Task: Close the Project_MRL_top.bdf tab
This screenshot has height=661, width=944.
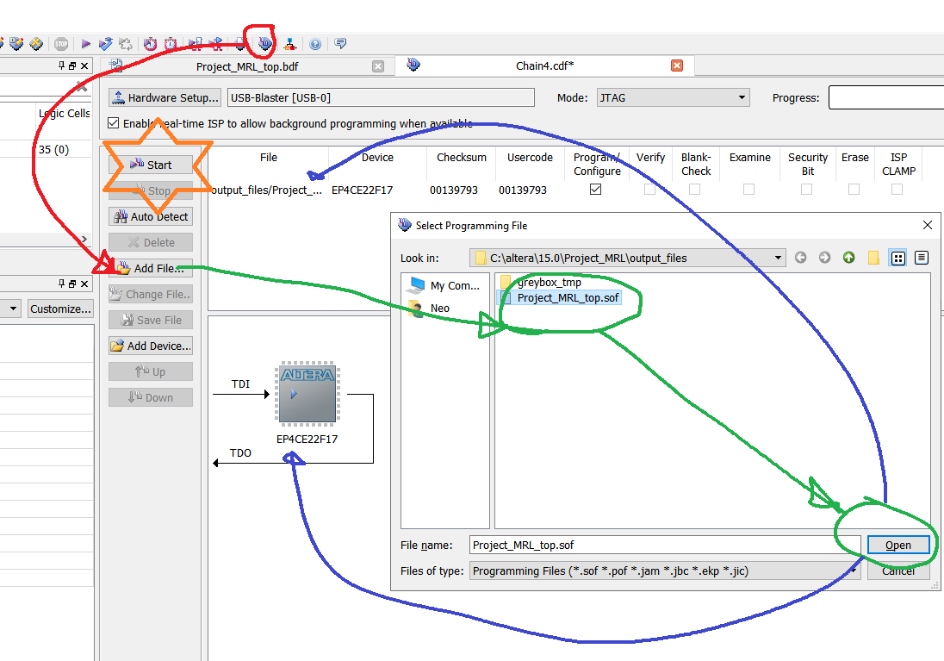Action: [x=378, y=66]
